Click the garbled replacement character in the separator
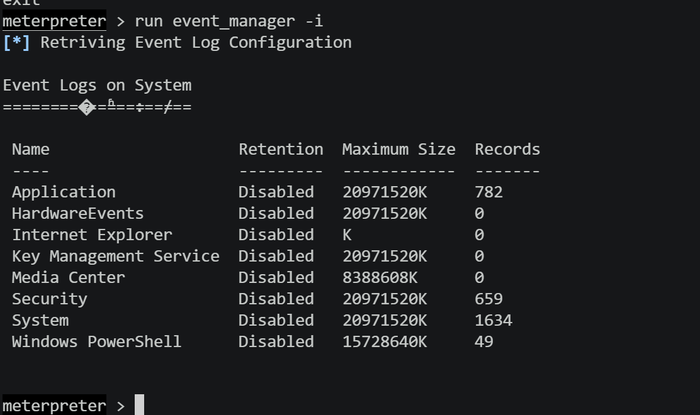The image size is (700, 415). (87, 108)
